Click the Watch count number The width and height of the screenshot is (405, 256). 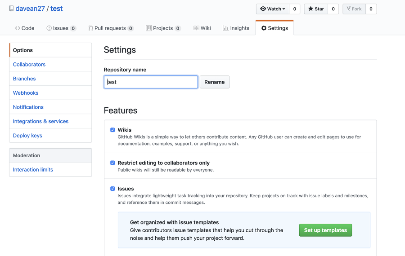point(295,9)
